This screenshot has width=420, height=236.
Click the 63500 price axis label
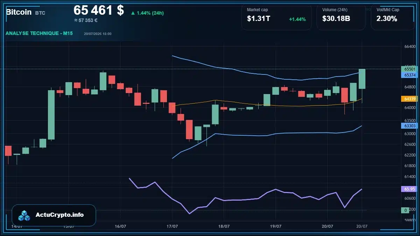click(x=410, y=120)
